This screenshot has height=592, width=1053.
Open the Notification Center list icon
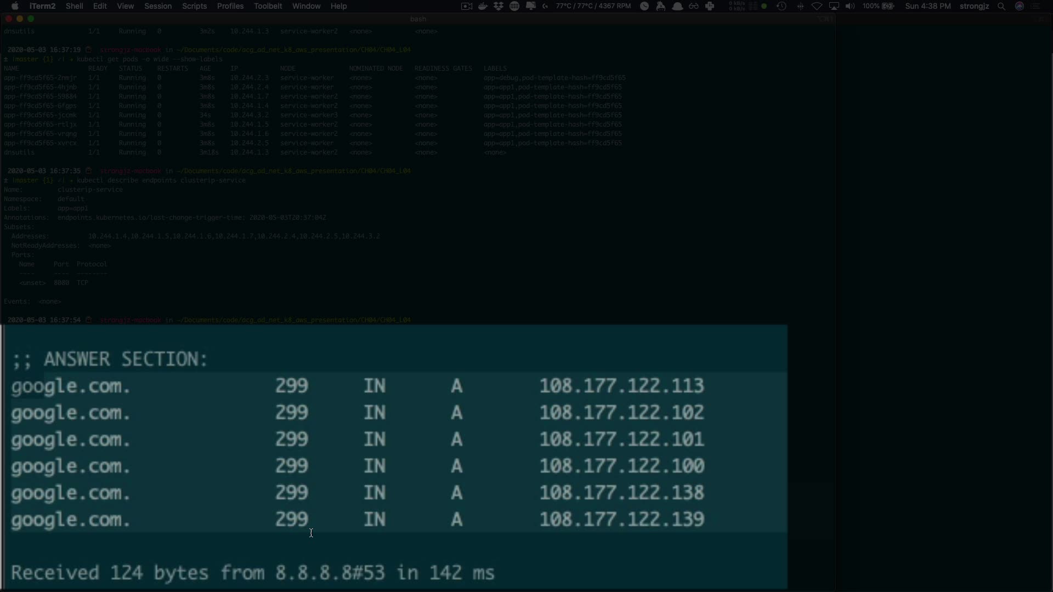[1037, 6]
